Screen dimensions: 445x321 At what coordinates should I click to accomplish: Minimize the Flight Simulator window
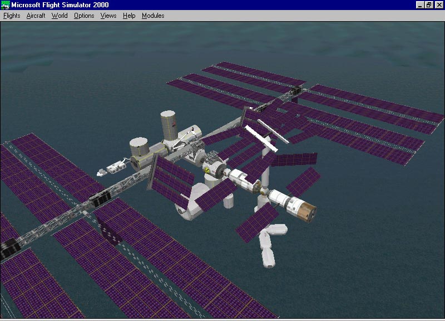[420, 5]
